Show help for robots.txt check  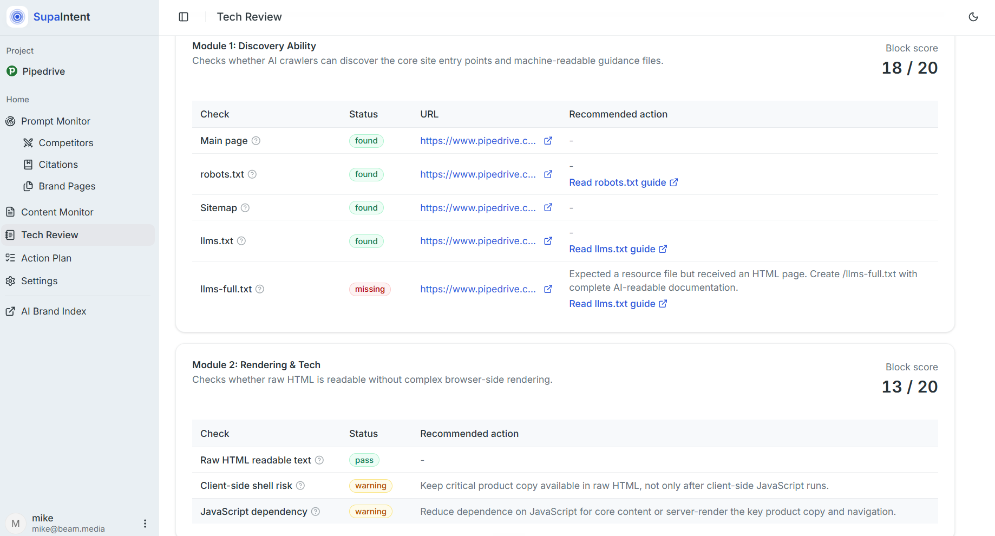point(252,174)
